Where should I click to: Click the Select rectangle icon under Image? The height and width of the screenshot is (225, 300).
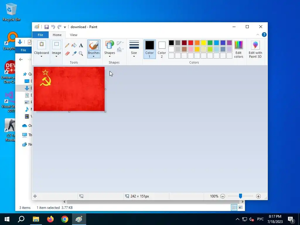coord(57,45)
